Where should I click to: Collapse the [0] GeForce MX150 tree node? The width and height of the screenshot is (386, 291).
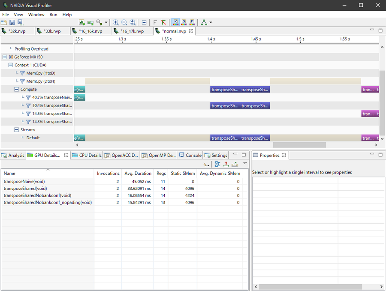tap(5, 57)
